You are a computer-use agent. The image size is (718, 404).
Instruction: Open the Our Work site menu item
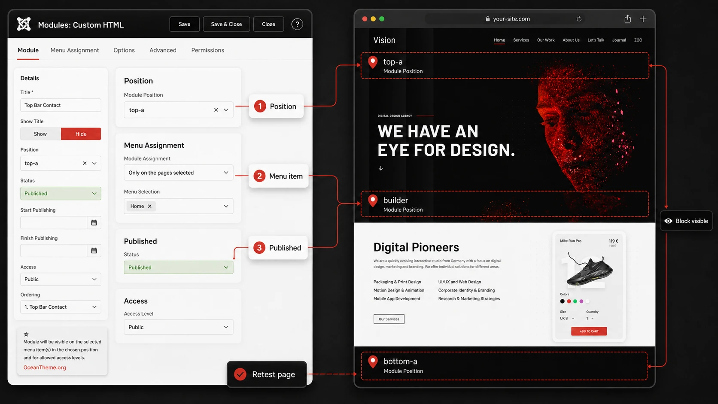tap(546, 40)
